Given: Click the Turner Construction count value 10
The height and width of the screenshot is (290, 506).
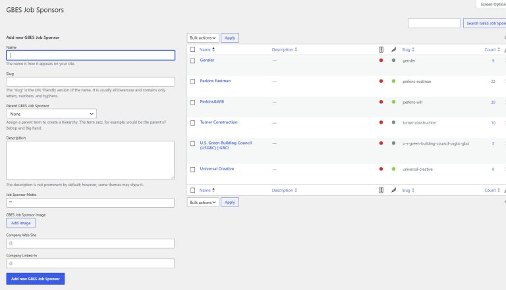Looking at the screenshot, I should pyautogui.click(x=493, y=123).
